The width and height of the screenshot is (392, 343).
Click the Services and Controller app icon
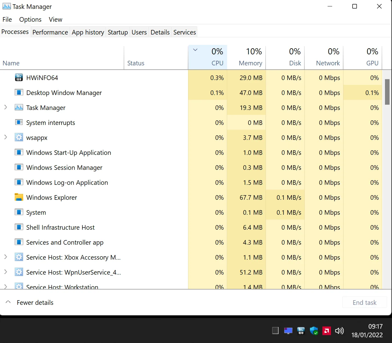click(x=19, y=242)
